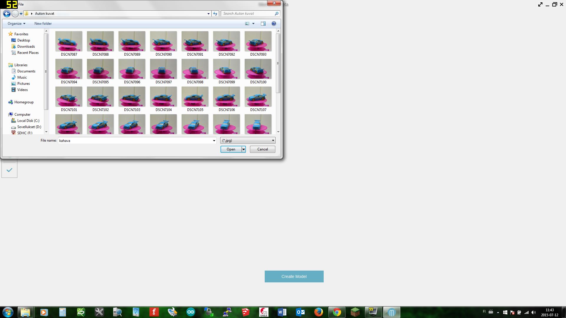The width and height of the screenshot is (566, 318).
Task: Click the Create Model button
Action: coord(294,276)
